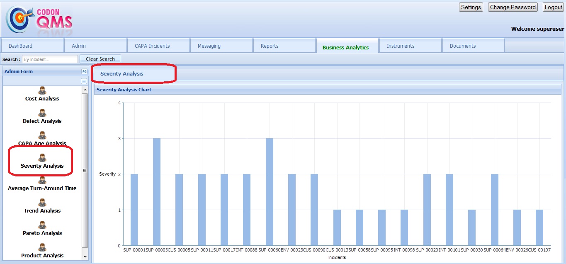Open the CAPA Incidents tab
566x264 pixels.
152,46
